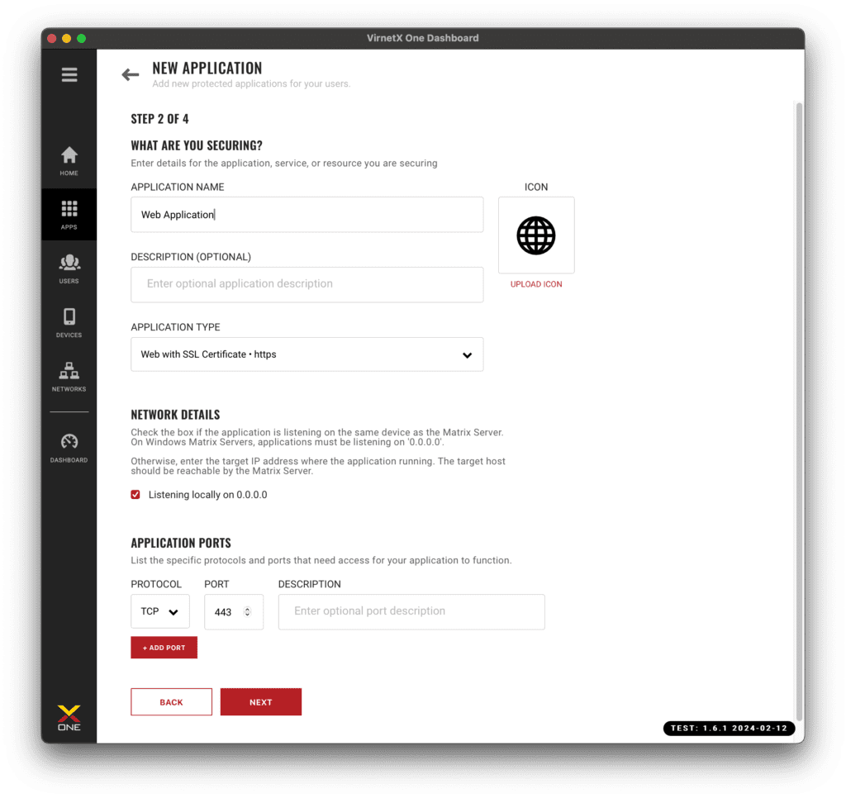Open the hamburger menu in the sidebar
846x798 pixels.
pos(69,74)
